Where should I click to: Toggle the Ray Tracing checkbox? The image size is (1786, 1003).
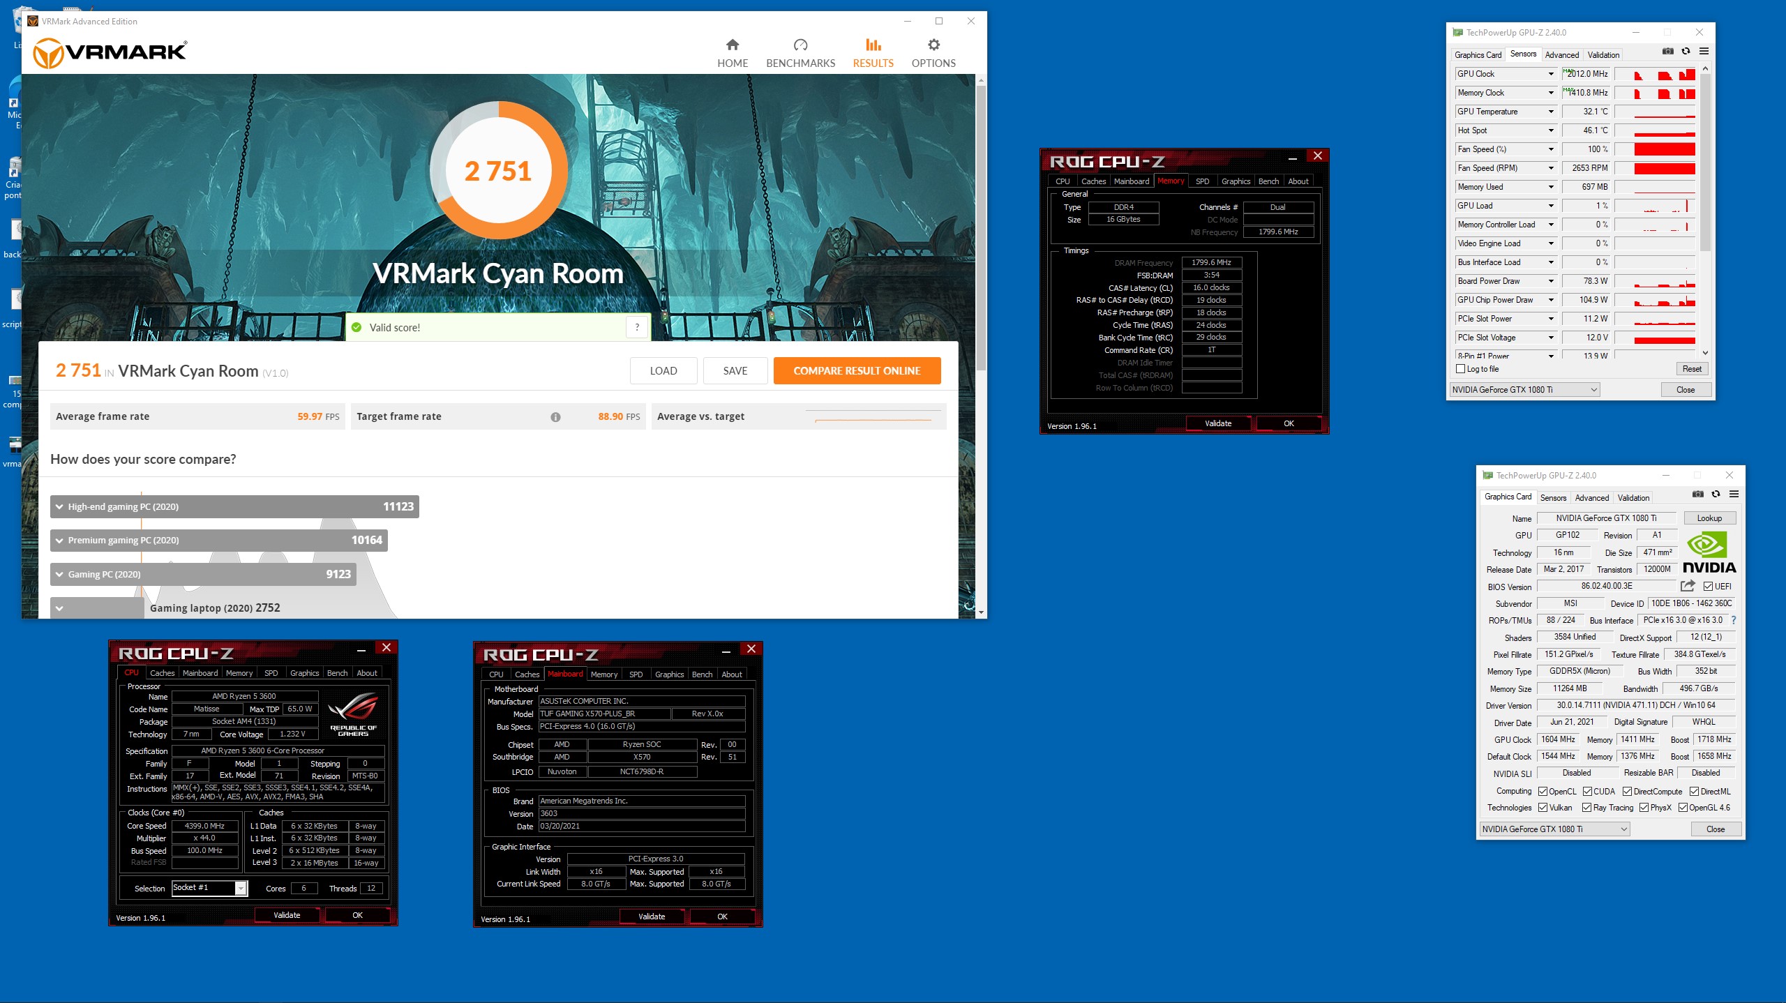1586,808
